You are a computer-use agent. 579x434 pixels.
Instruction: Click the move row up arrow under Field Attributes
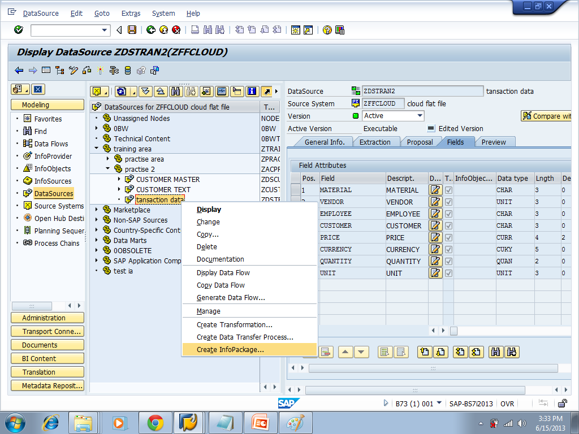click(x=346, y=351)
